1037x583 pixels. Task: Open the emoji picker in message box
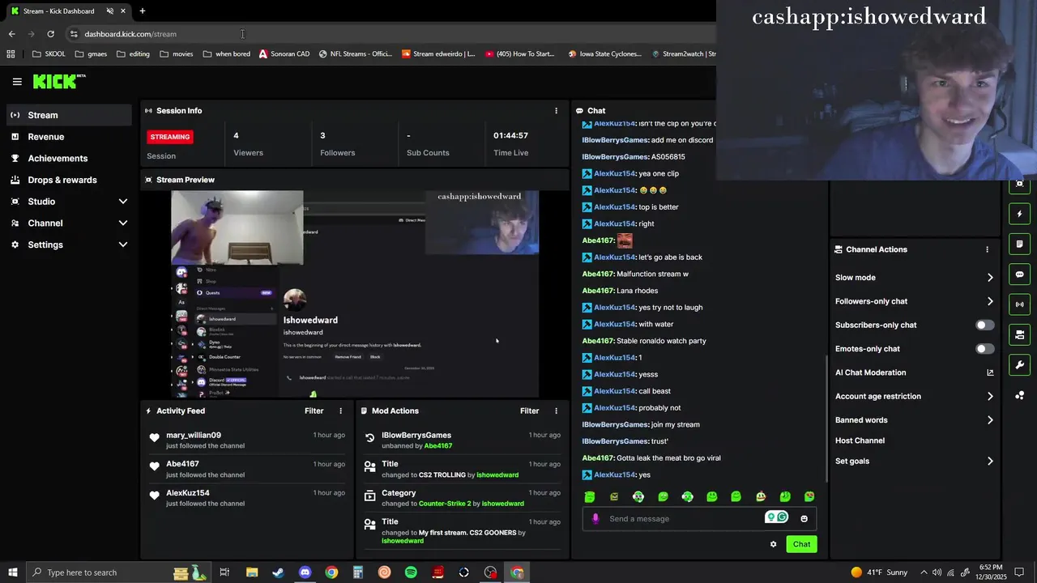[804, 518]
